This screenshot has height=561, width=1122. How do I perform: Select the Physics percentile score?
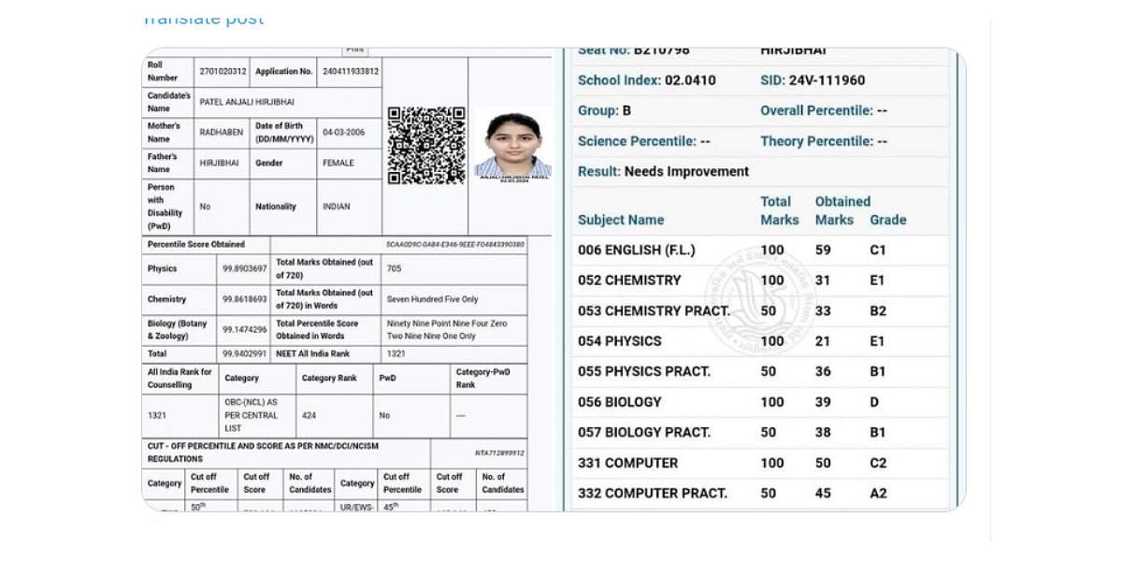pos(245,268)
